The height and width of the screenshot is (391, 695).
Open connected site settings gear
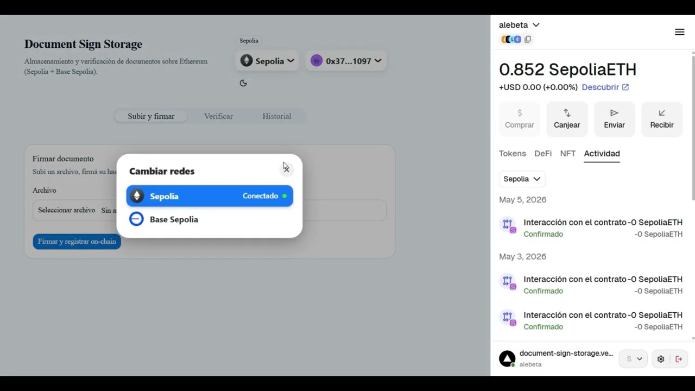(x=661, y=359)
